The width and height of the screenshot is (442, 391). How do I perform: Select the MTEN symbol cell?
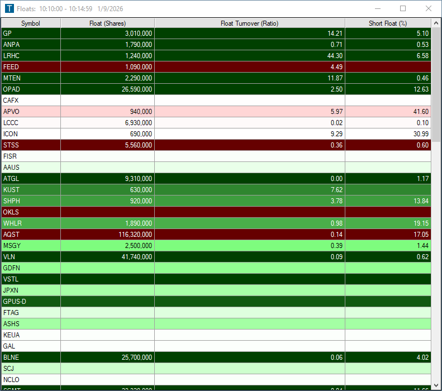(x=31, y=78)
